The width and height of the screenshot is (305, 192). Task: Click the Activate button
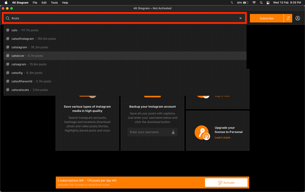tap(226, 182)
